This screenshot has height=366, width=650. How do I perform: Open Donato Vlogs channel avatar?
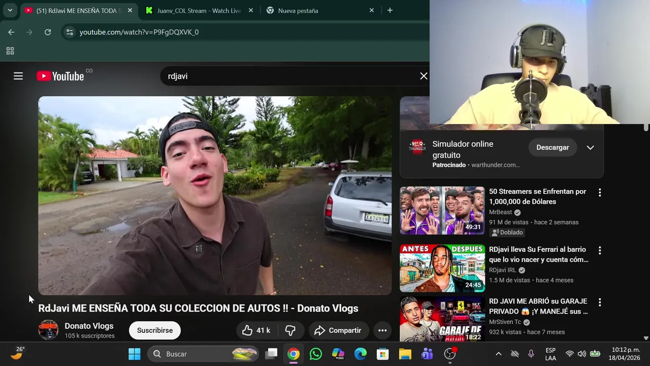[x=48, y=330]
